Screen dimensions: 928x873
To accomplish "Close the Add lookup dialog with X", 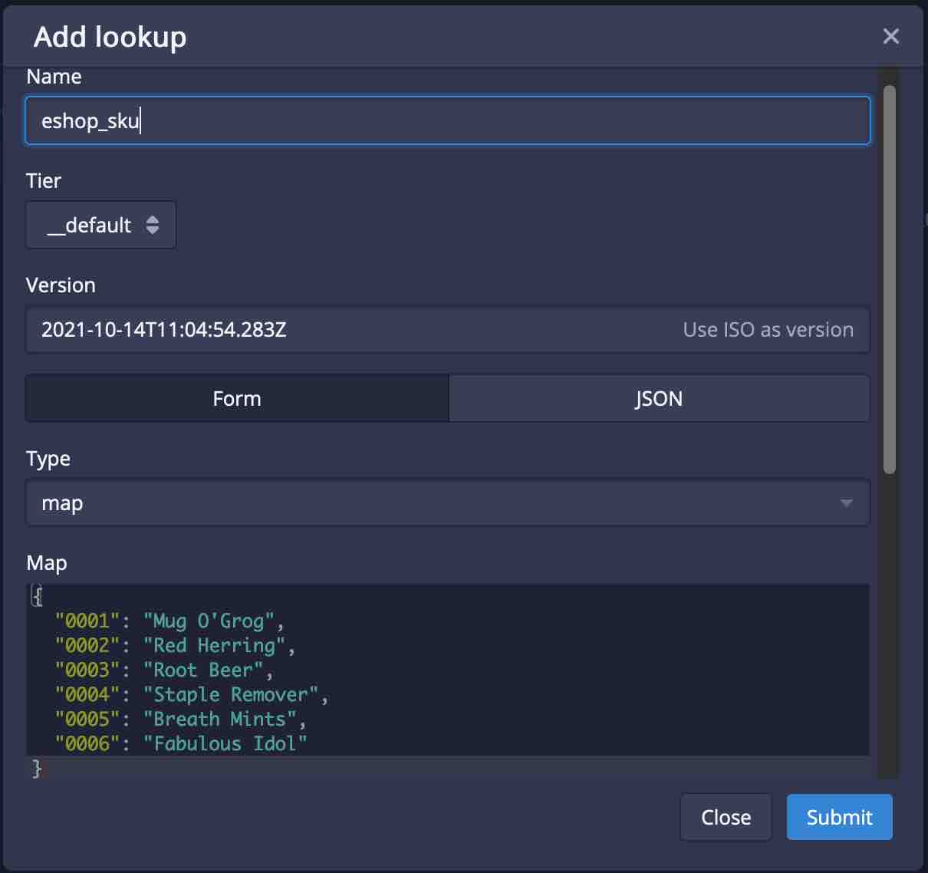I will [x=890, y=36].
